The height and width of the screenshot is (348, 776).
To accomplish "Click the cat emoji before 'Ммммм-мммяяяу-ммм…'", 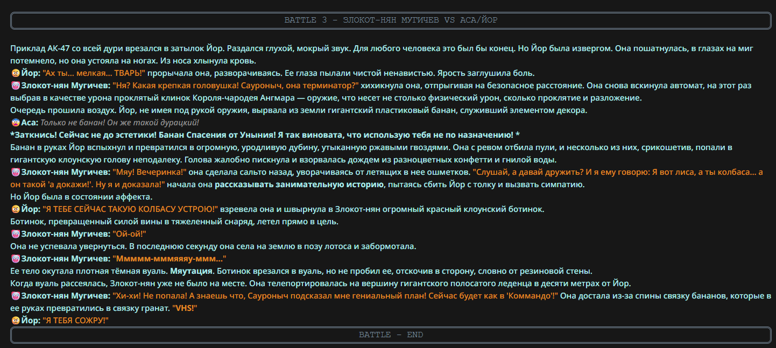I will click(15, 259).
